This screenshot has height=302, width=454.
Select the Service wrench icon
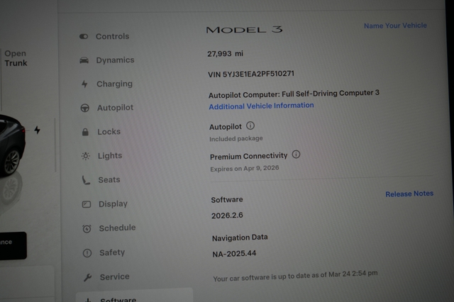click(87, 277)
